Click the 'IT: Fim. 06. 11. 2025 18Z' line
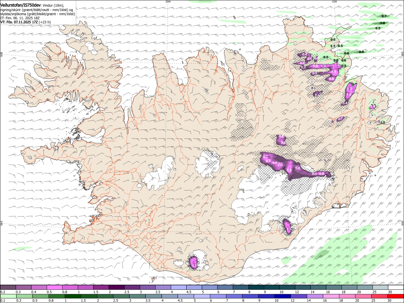The height and width of the screenshot is (303, 404). pyautogui.click(x=20, y=18)
